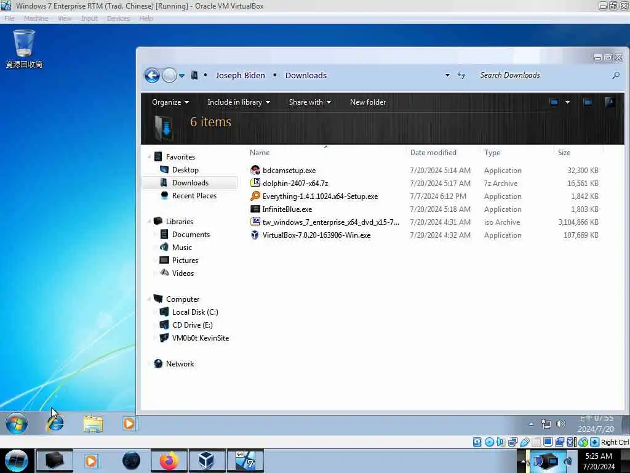Select the dolphin-2407-x64.7z archive icon
630x473 pixels.
coord(255,183)
